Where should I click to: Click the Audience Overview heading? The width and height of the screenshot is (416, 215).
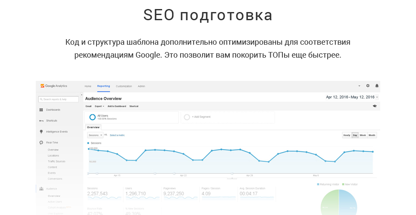coord(103,98)
